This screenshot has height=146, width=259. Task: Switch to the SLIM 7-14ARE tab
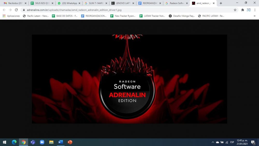(x=94, y=3)
